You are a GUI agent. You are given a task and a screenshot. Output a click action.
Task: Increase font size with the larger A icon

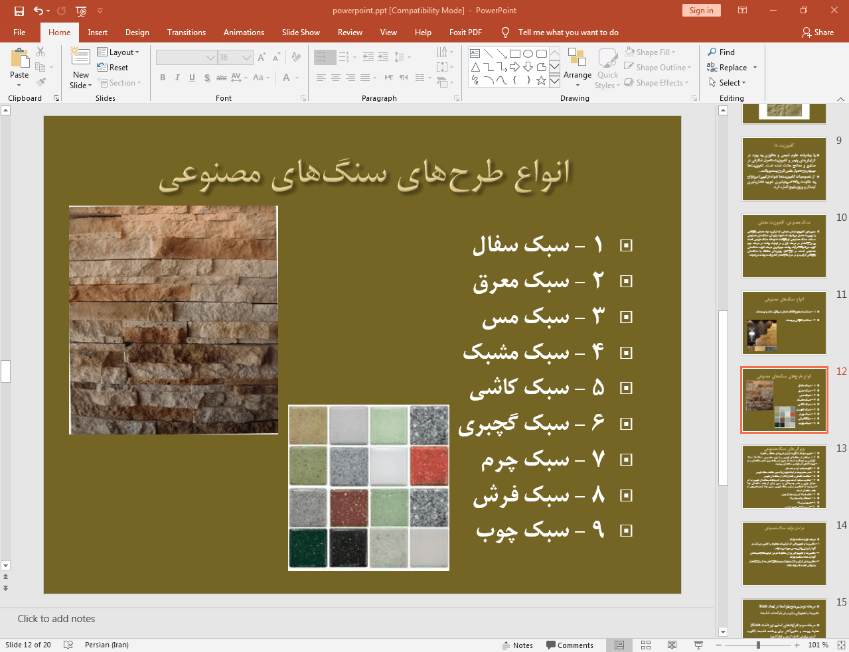pyautogui.click(x=262, y=58)
